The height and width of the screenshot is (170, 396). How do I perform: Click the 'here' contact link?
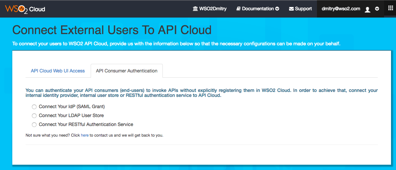85,135
